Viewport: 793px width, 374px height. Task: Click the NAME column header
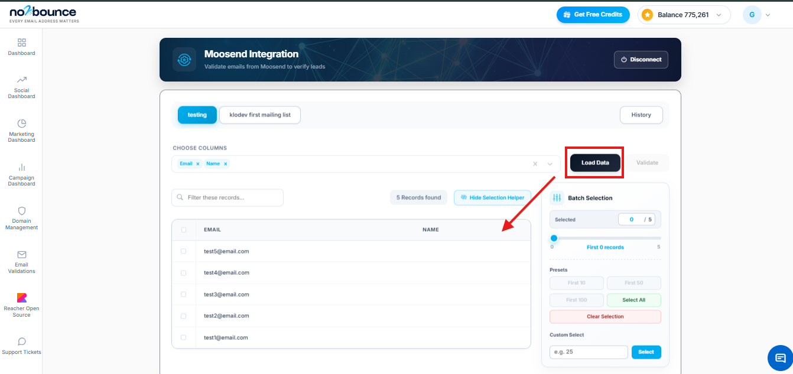click(x=431, y=230)
